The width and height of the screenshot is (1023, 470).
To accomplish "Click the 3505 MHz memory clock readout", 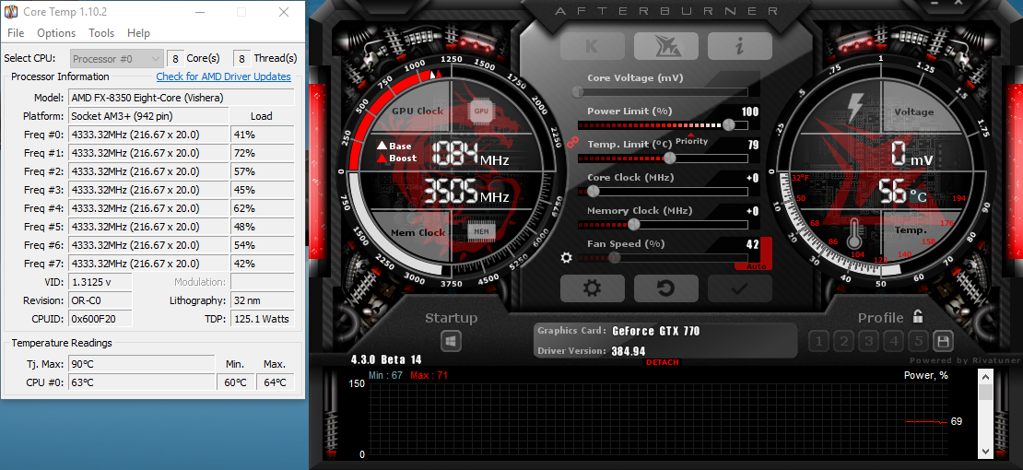I will click(467, 191).
